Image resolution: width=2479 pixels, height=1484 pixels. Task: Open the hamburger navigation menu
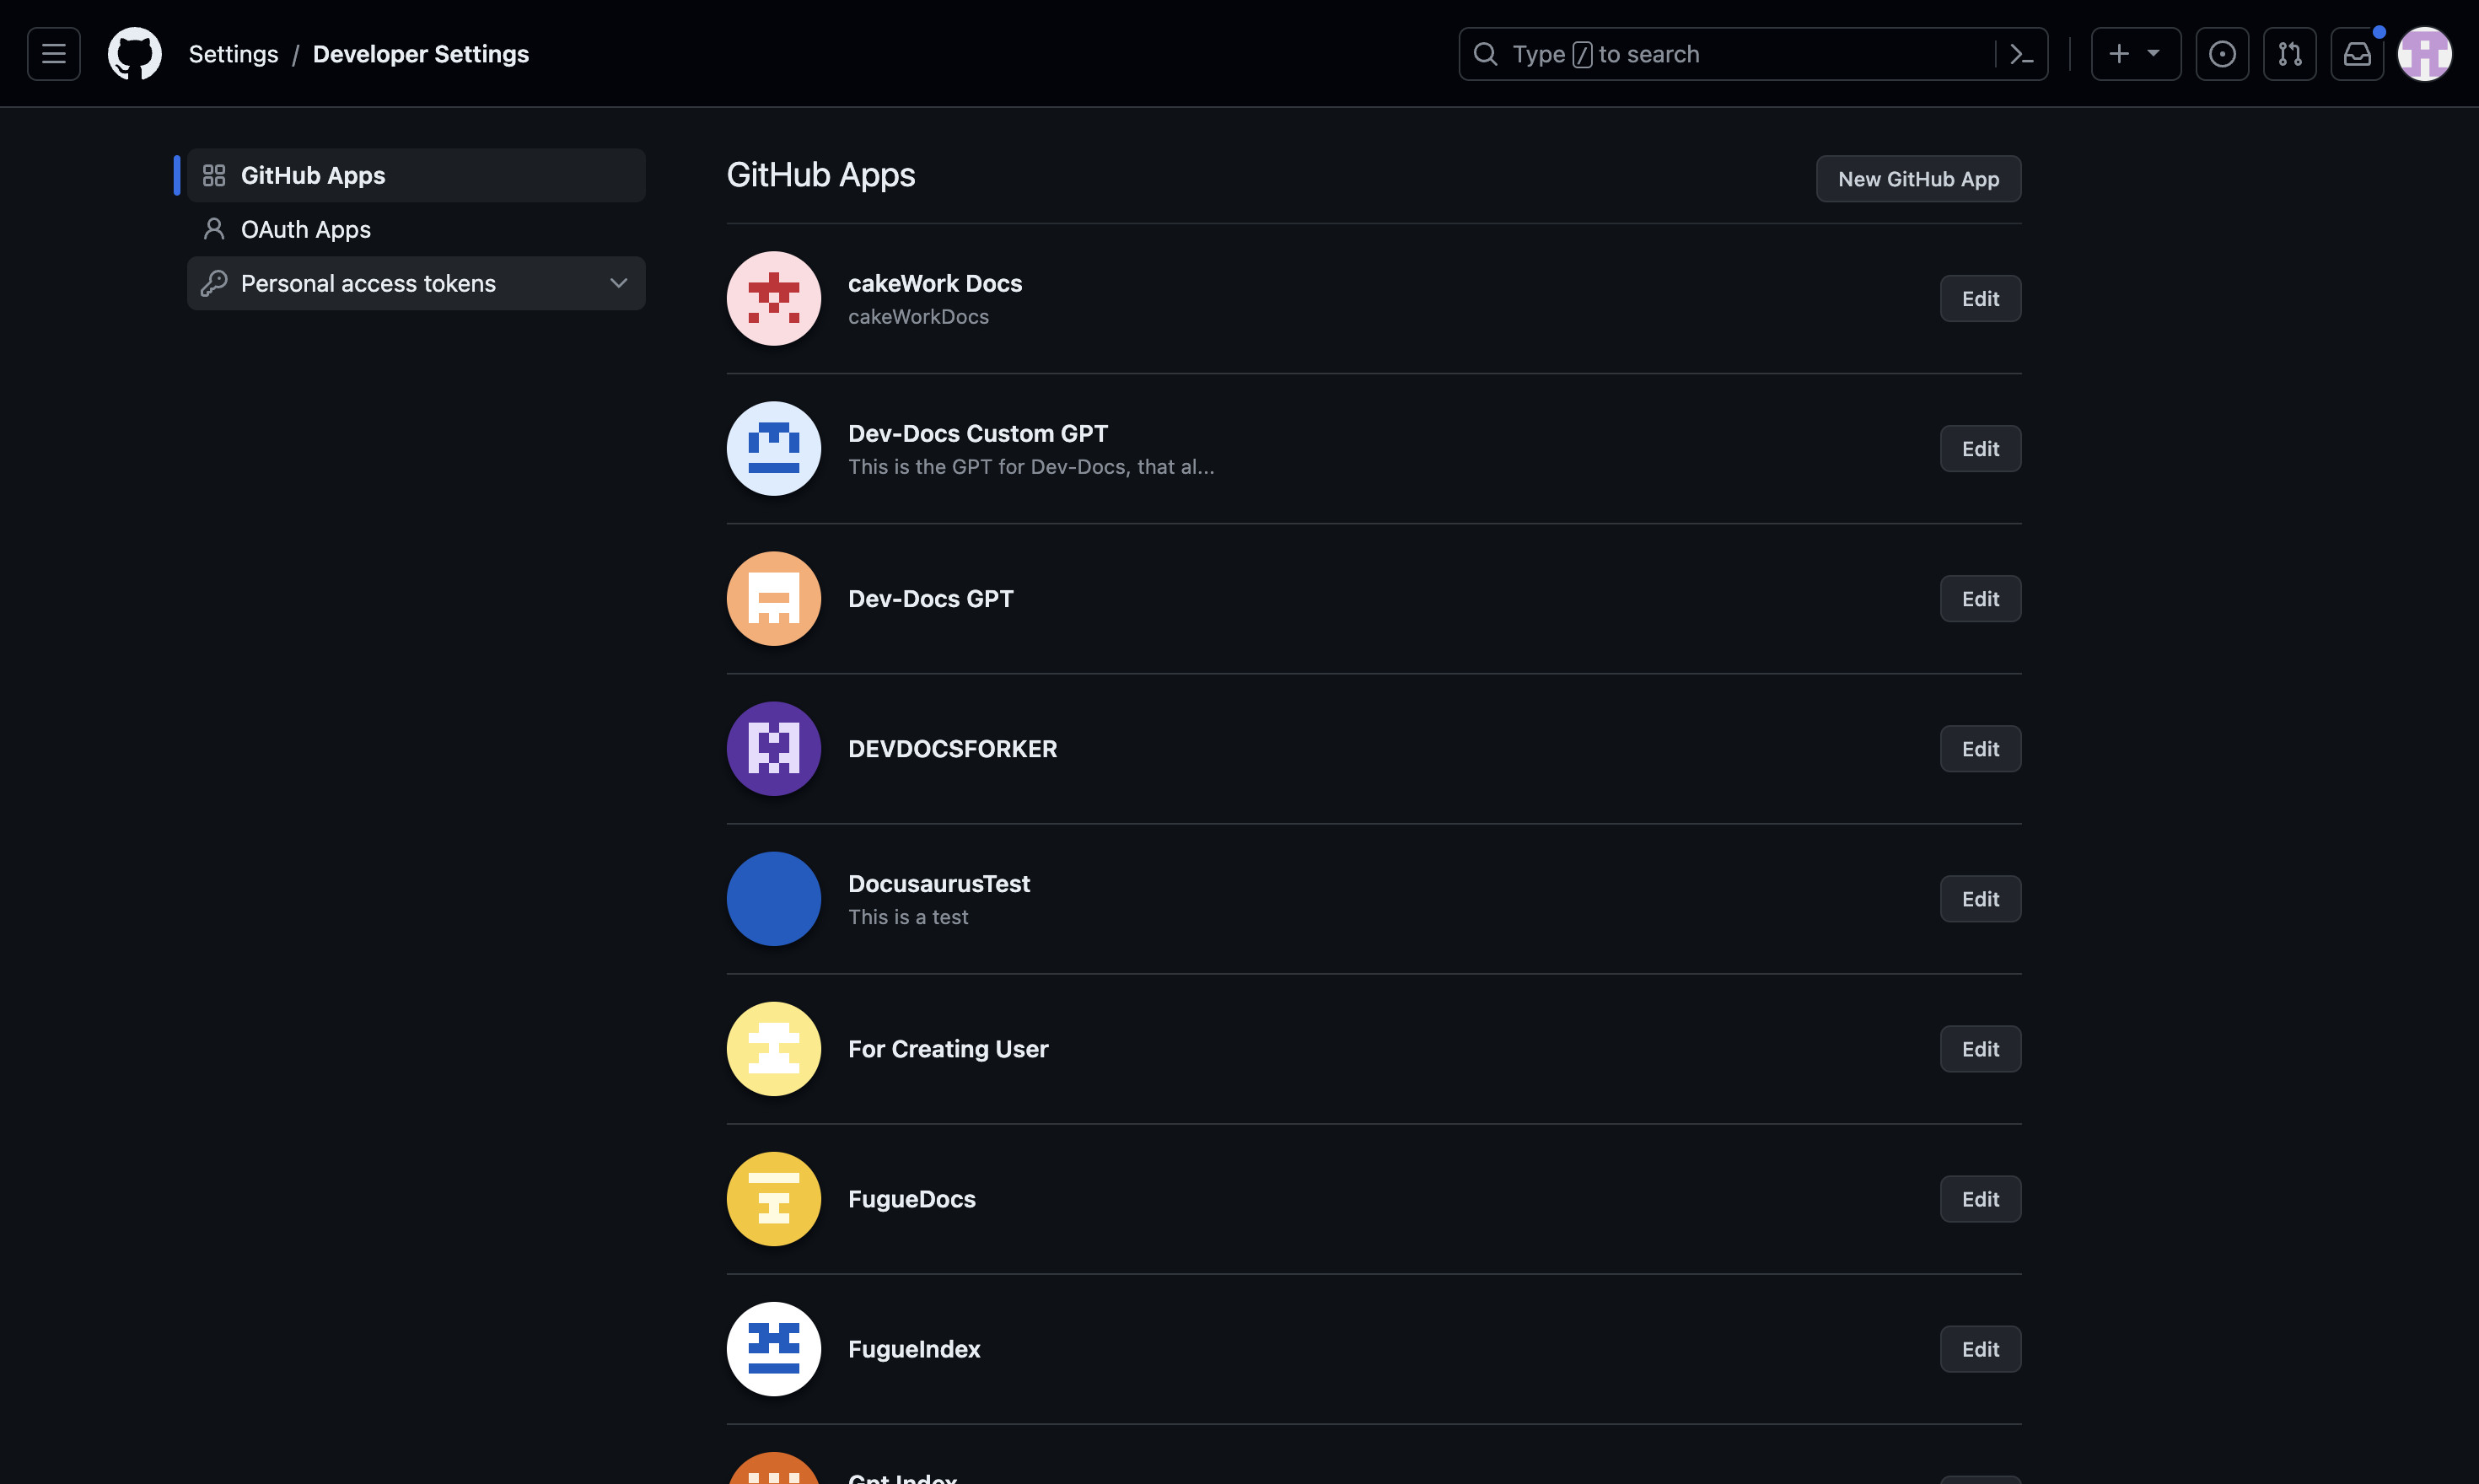click(52, 53)
